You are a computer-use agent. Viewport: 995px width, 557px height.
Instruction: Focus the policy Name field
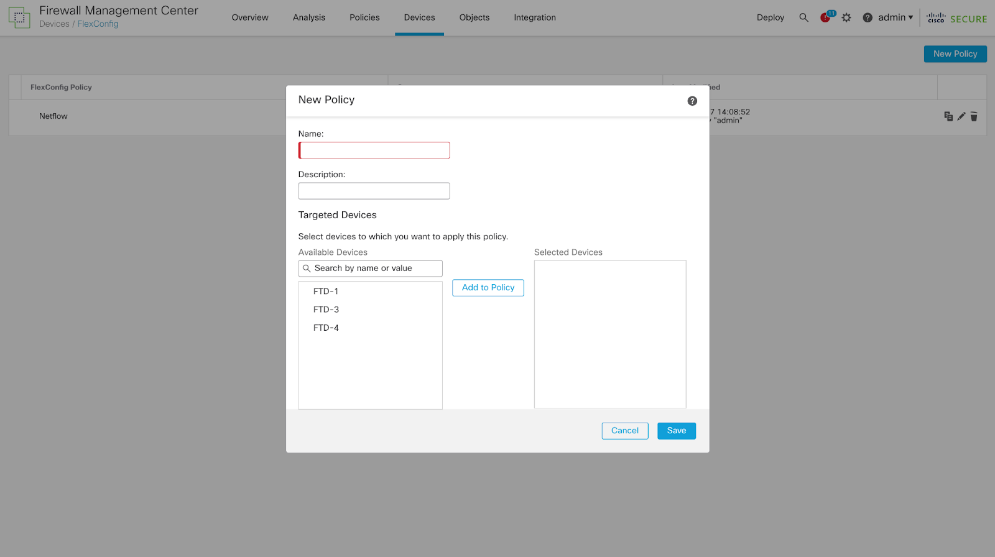click(x=374, y=150)
